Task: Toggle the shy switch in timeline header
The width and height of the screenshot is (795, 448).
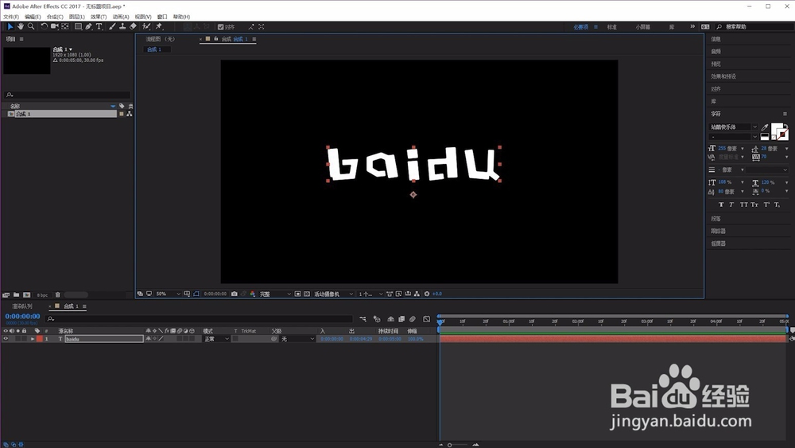Action: 390,319
